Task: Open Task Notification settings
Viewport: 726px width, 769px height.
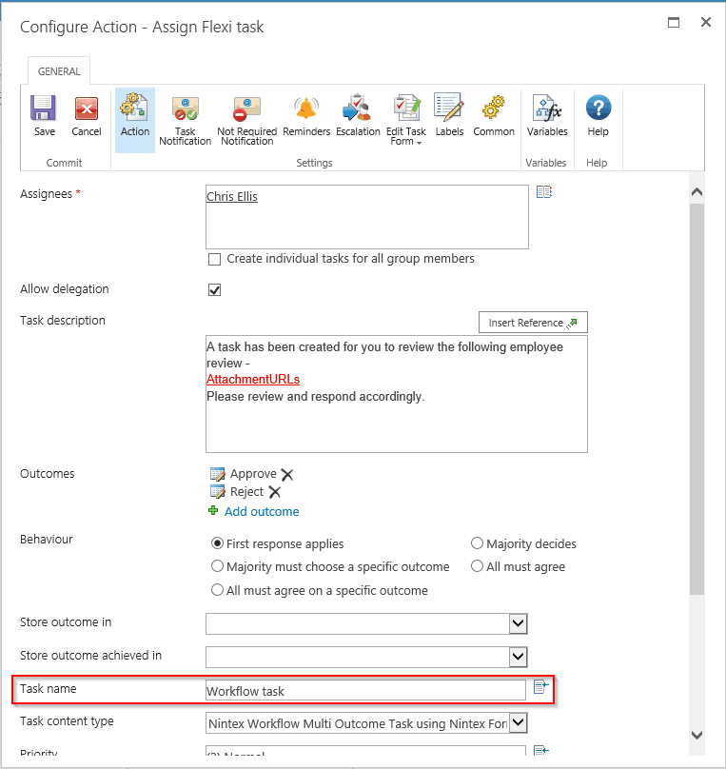Action: (x=185, y=121)
